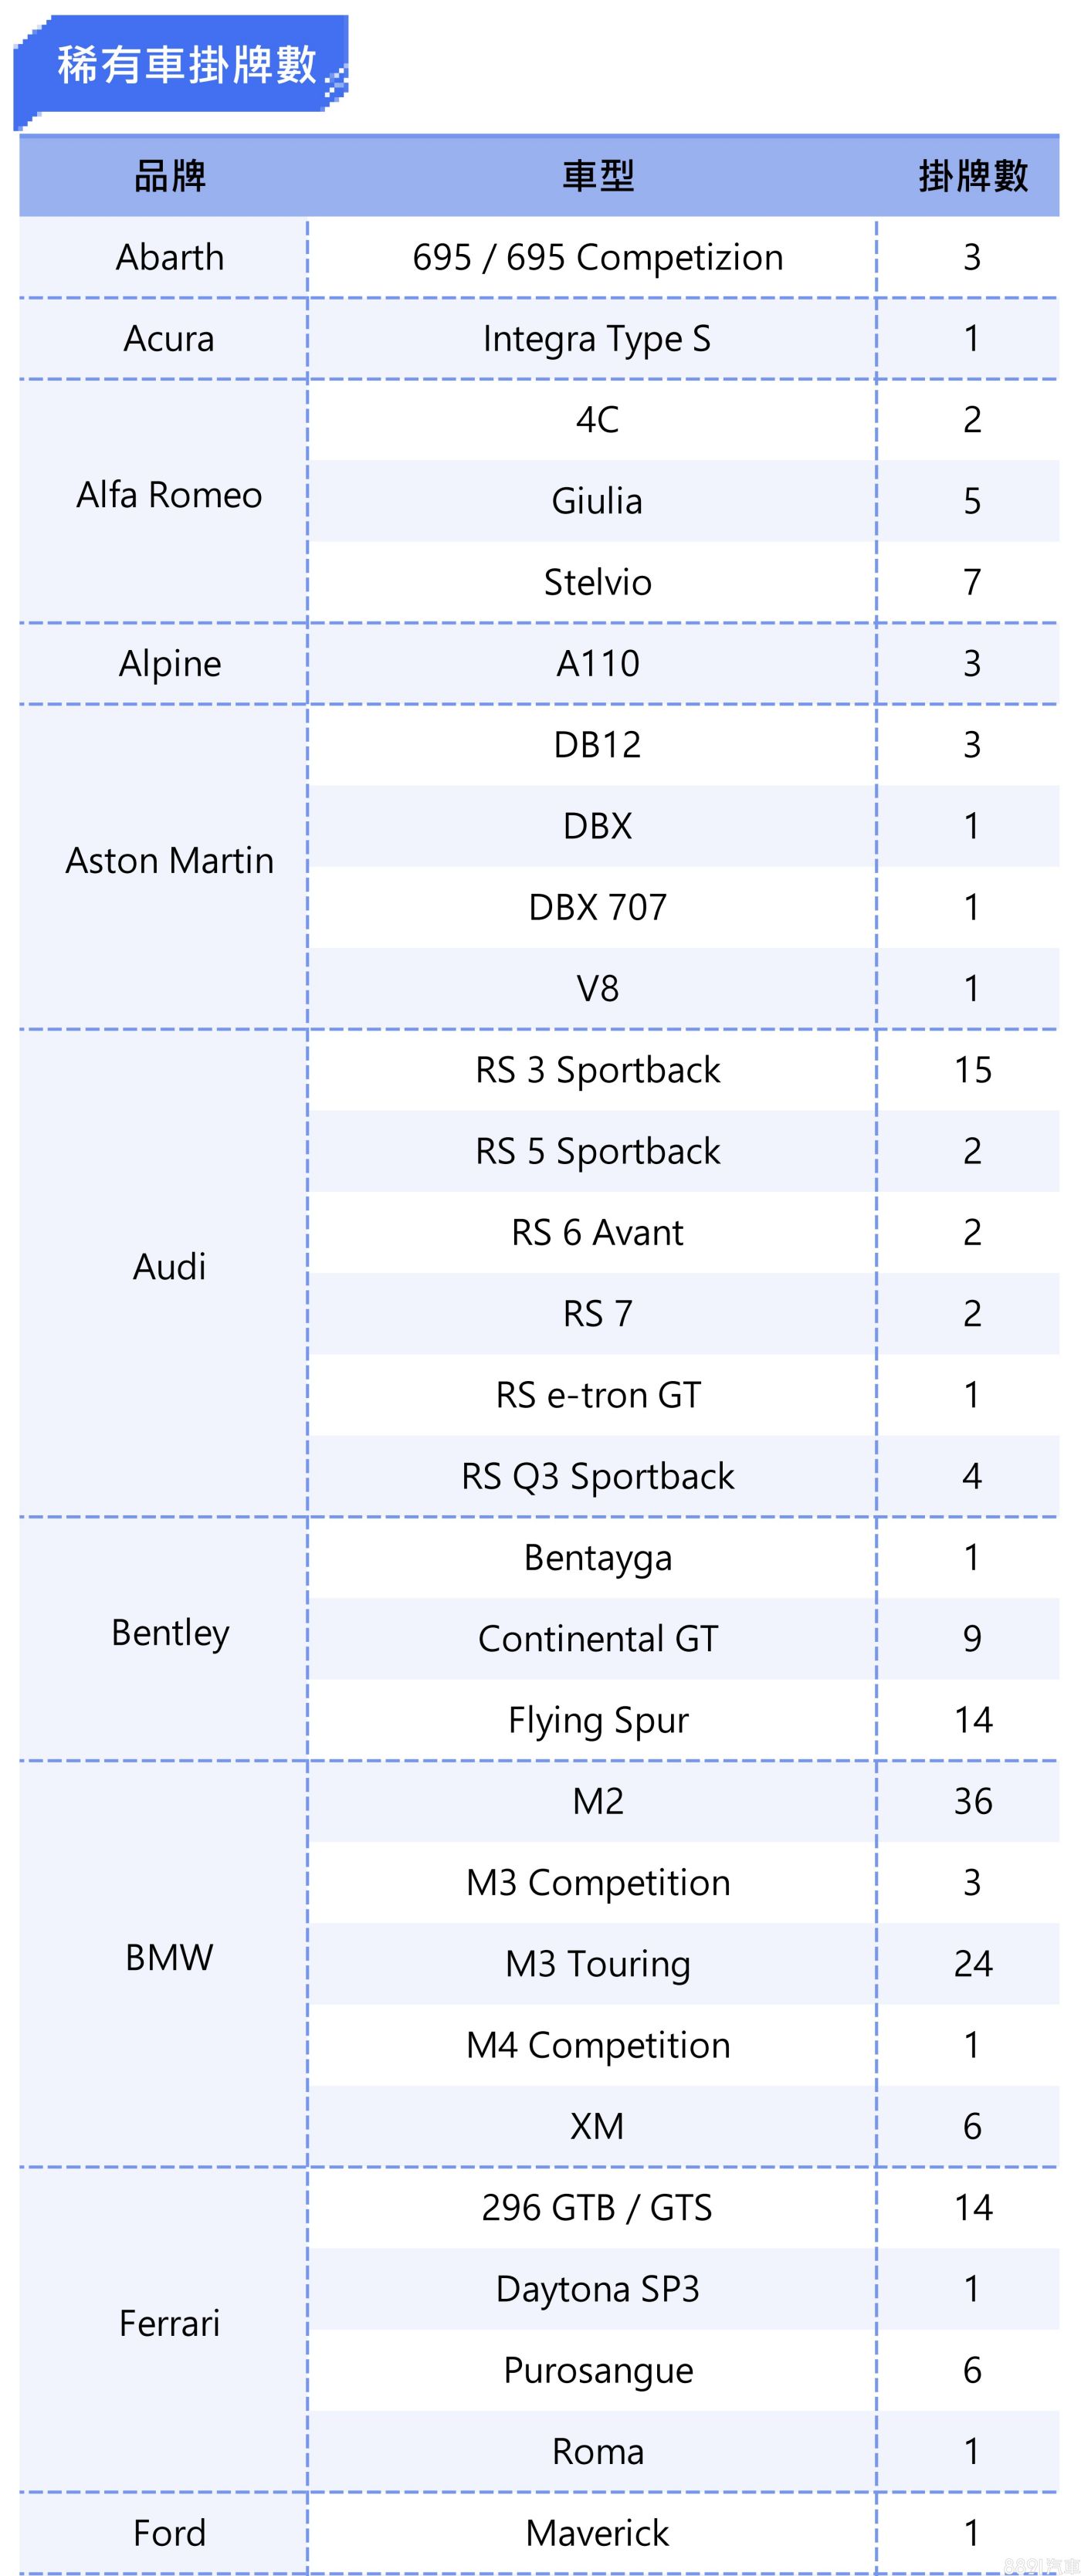Select the Purosangue model cell

click(597, 2370)
